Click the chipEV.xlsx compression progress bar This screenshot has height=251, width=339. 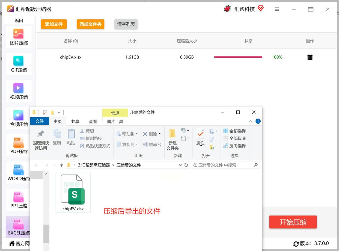coord(238,57)
